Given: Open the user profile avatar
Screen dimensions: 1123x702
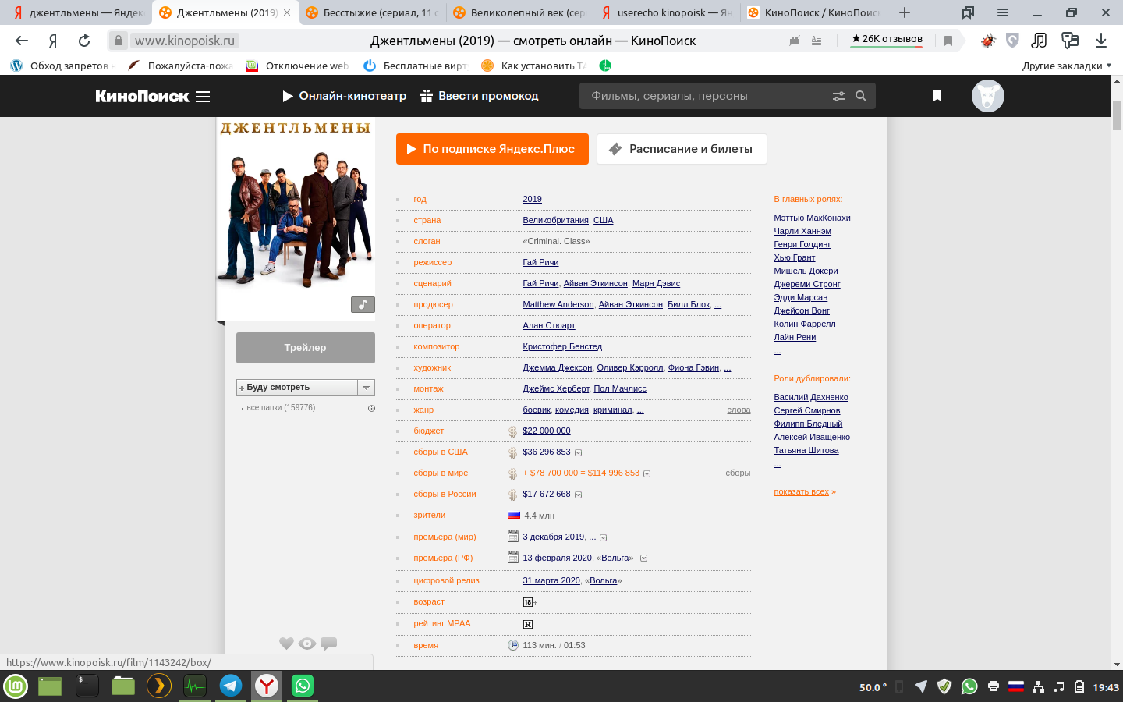Looking at the screenshot, I should pyautogui.click(x=988, y=96).
